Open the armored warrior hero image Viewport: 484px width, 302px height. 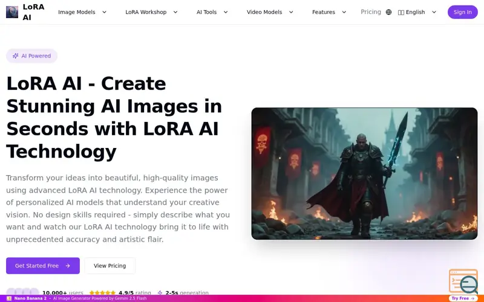364,173
